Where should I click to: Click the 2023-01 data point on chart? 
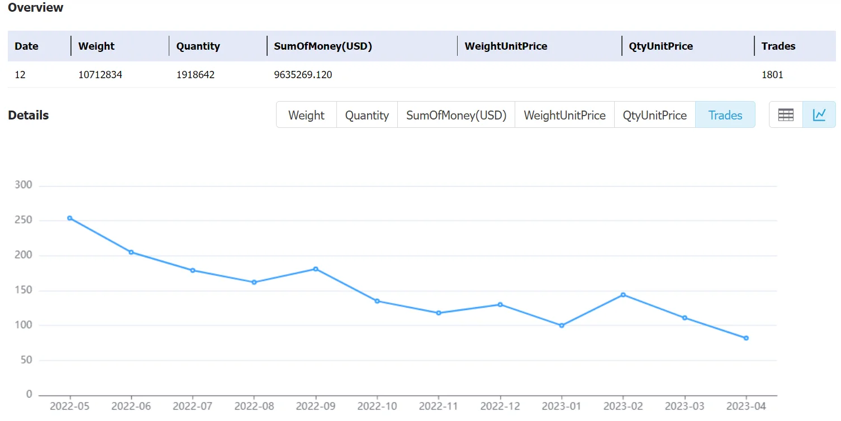562,326
